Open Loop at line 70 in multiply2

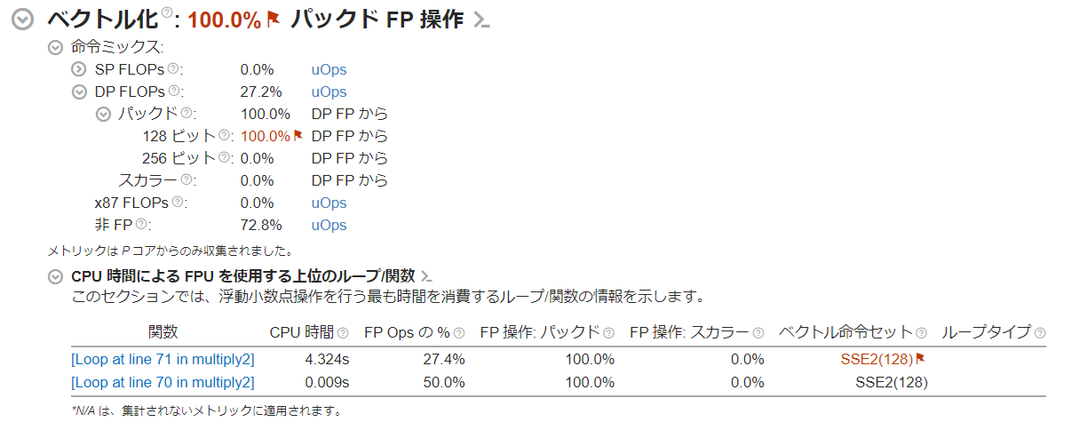[163, 382]
